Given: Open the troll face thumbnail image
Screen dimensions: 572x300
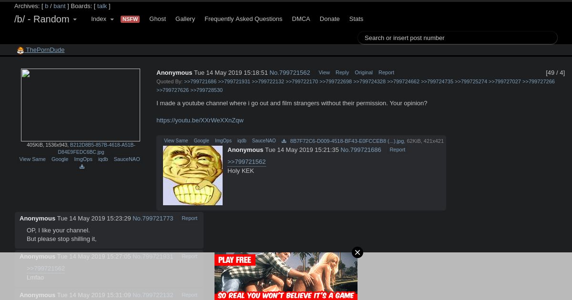Looking at the screenshot, I should pyautogui.click(x=193, y=175).
